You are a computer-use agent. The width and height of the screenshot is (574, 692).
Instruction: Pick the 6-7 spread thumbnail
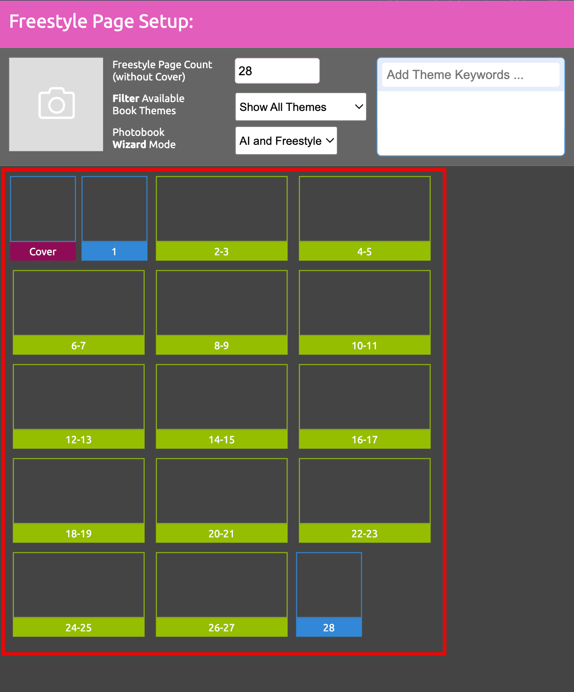click(x=79, y=303)
